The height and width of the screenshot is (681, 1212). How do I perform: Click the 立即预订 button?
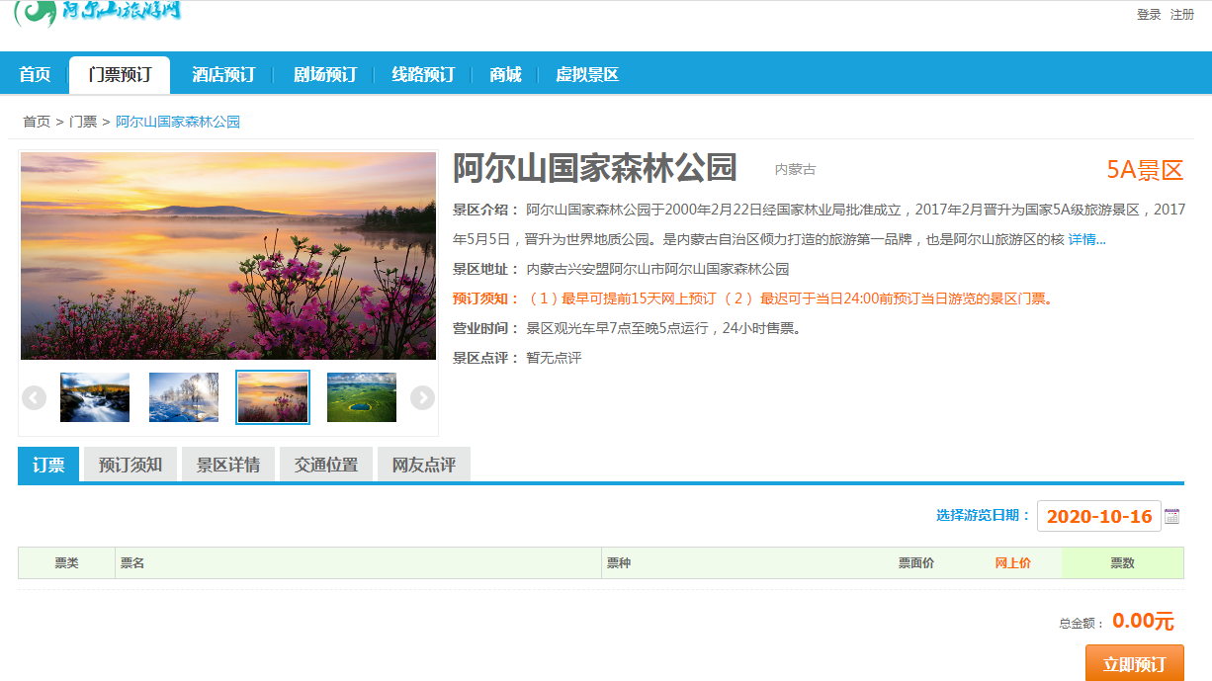pyautogui.click(x=1135, y=663)
